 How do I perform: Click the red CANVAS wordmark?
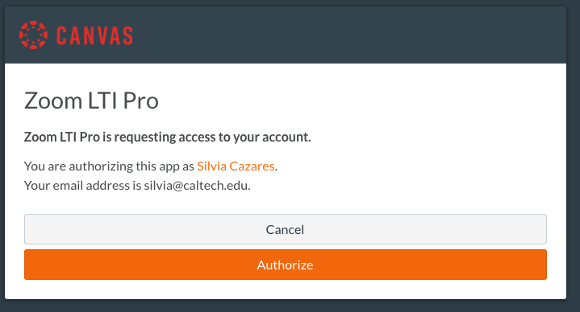click(94, 35)
